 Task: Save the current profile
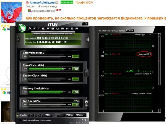48,115
